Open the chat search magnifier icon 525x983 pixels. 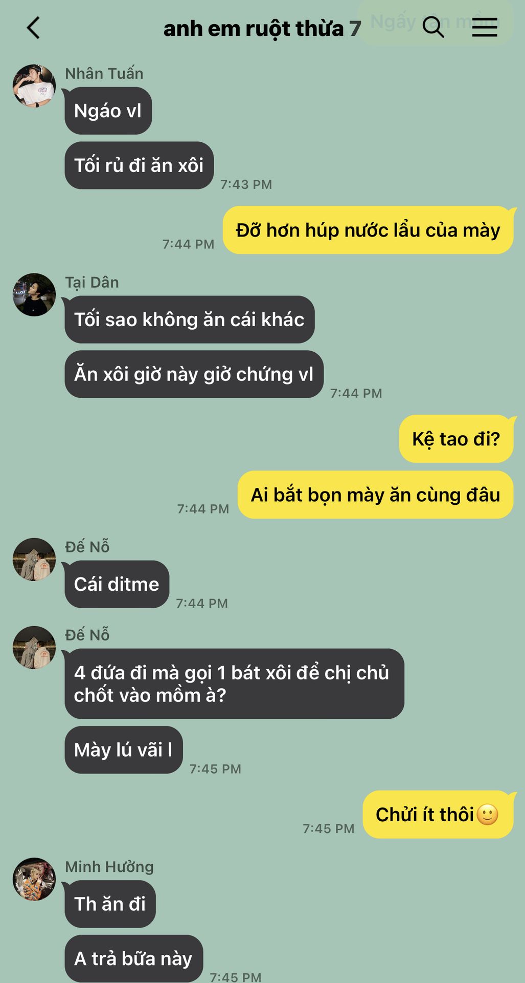coord(433,27)
